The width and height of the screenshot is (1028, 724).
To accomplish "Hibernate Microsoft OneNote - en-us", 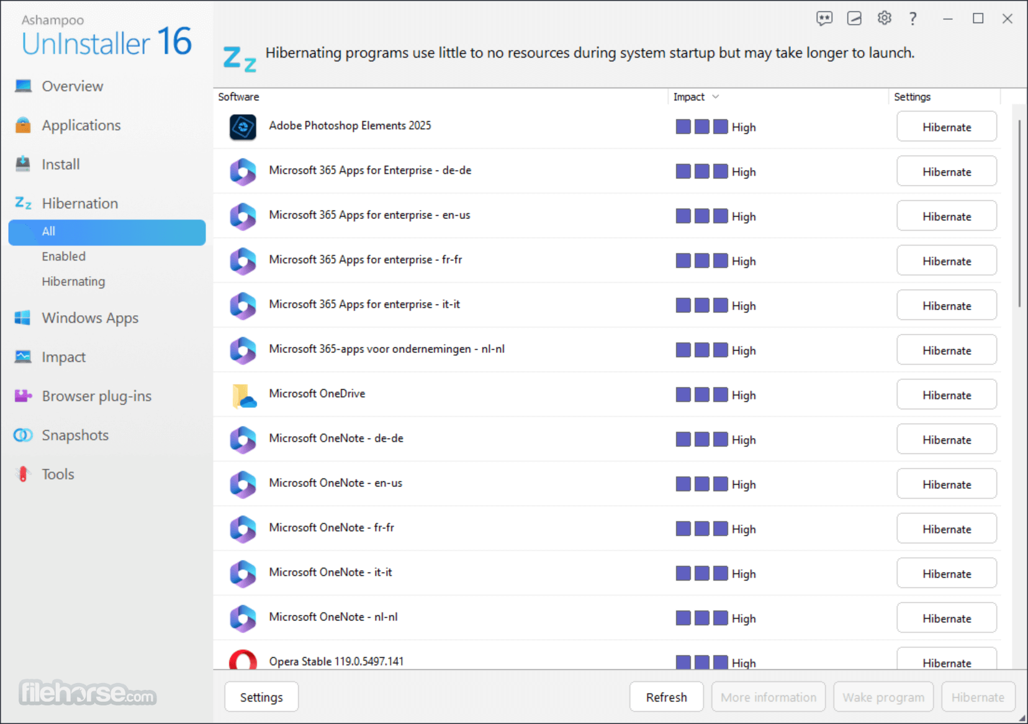I will [947, 484].
